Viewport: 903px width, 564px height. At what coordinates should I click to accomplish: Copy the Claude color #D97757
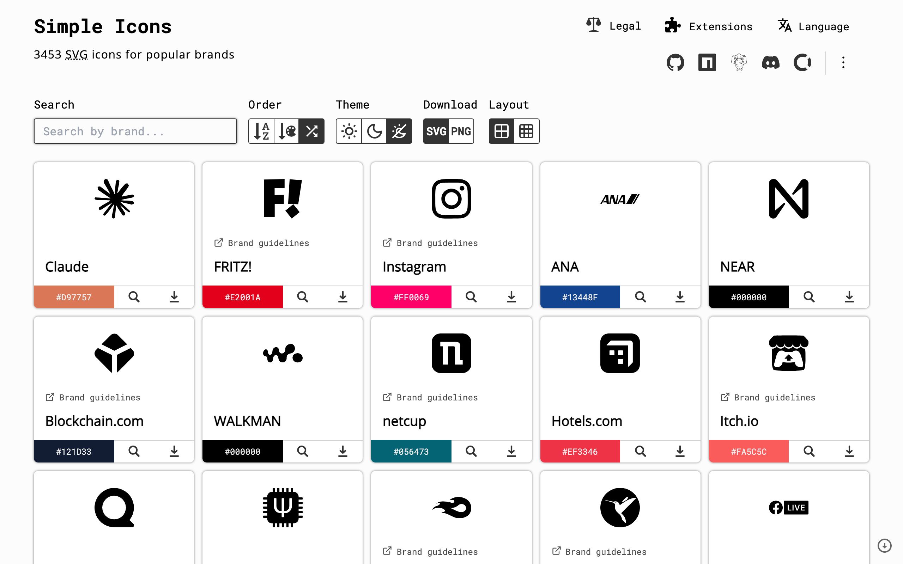(x=74, y=297)
